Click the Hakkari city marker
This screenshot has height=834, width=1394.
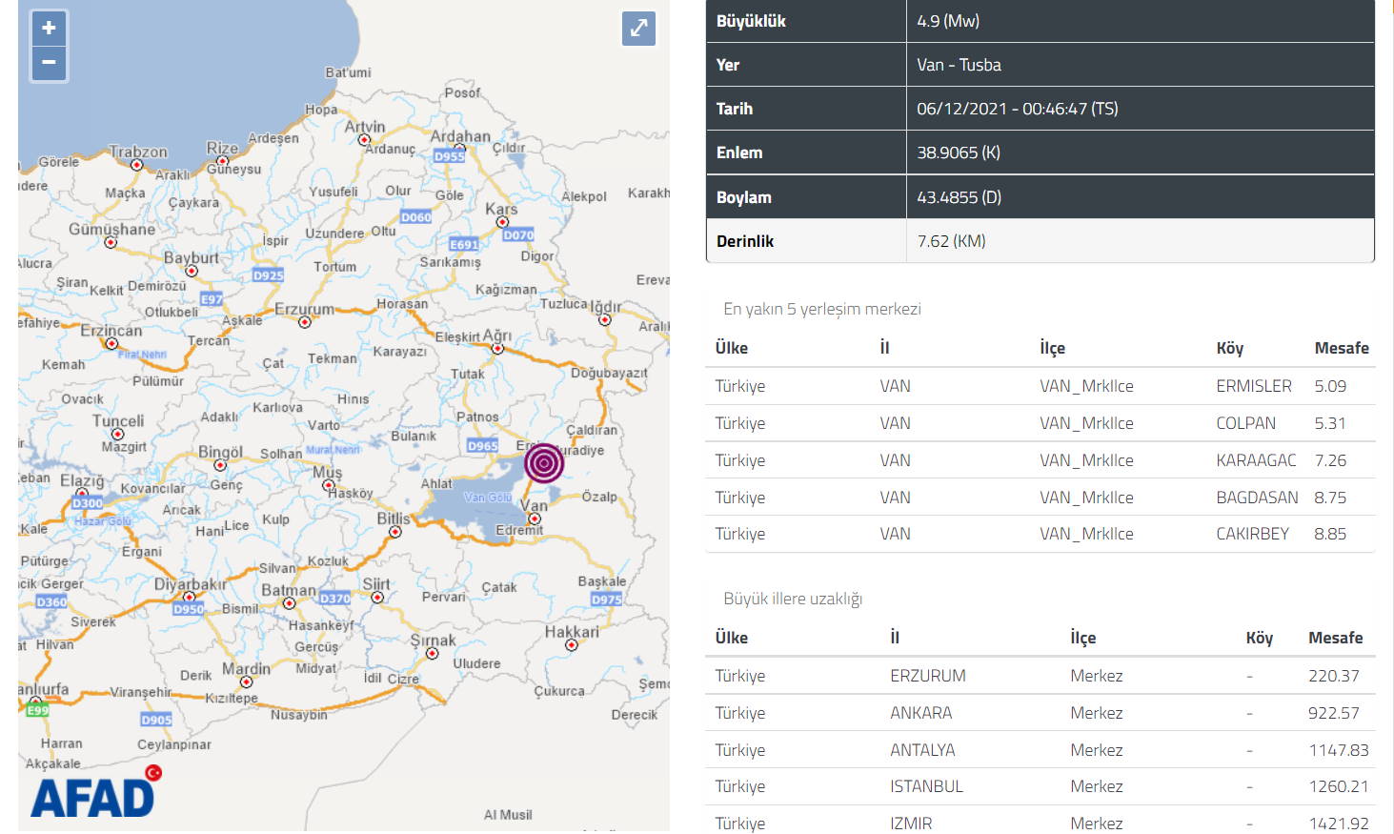572,645
